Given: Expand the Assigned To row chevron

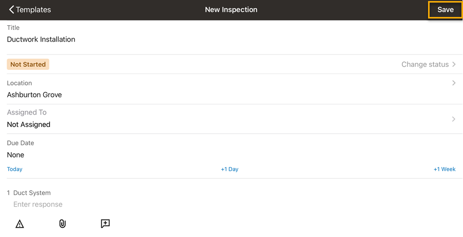Looking at the screenshot, I should [x=454, y=119].
